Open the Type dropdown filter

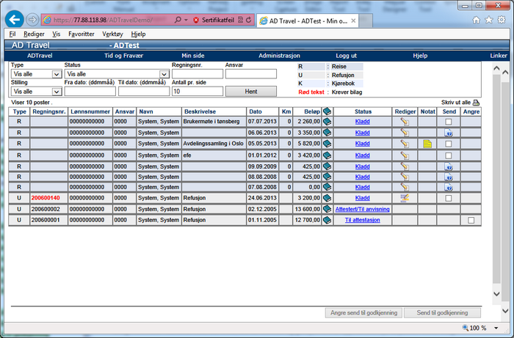[x=57, y=74]
